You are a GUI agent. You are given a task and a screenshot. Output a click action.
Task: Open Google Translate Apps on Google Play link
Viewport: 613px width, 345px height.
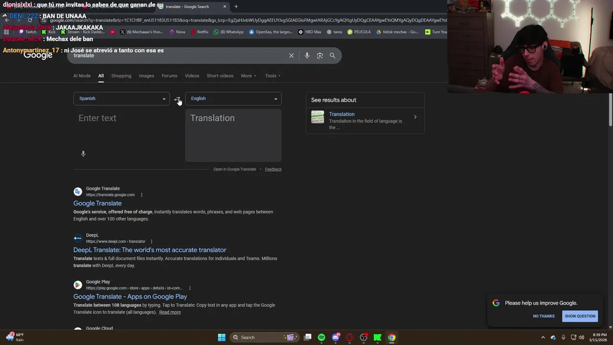(130, 296)
